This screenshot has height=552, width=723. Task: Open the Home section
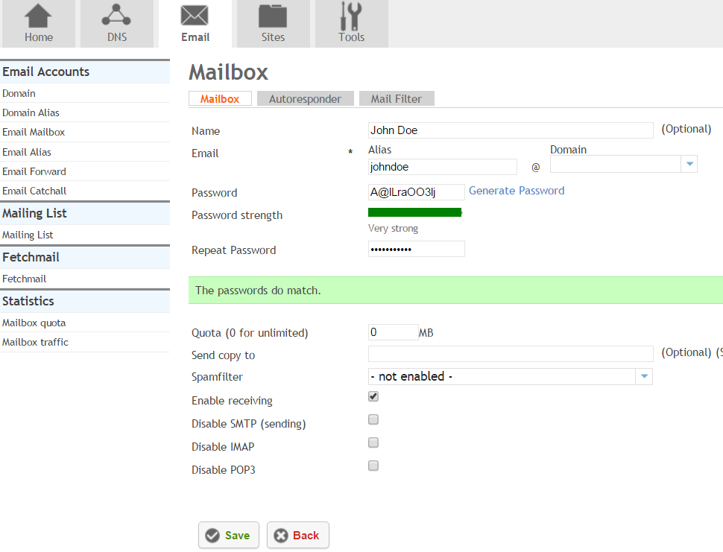[x=38, y=22]
